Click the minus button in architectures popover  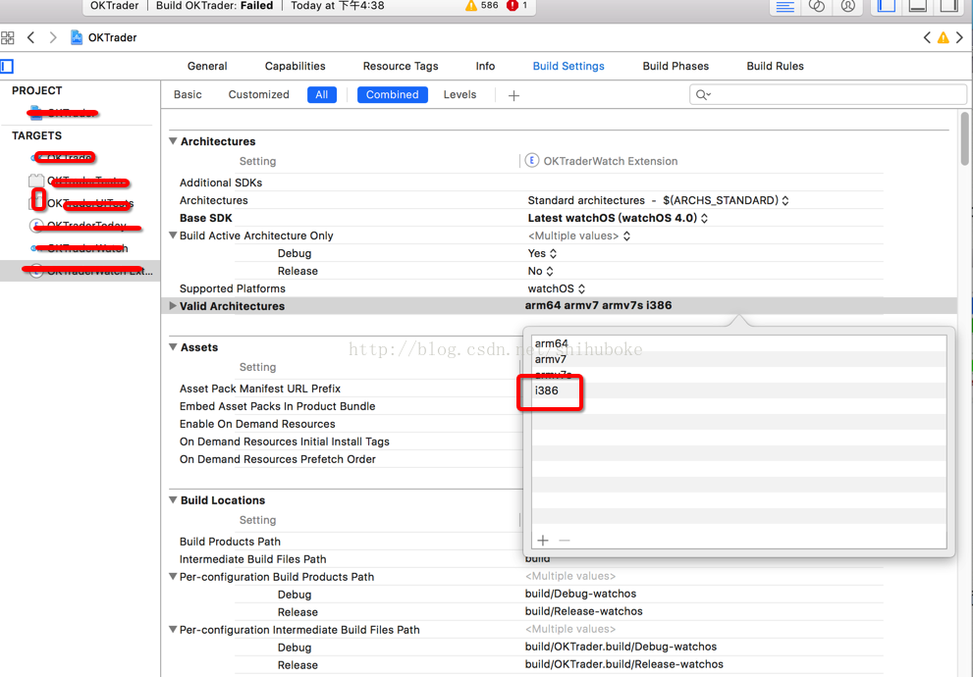pos(565,541)
